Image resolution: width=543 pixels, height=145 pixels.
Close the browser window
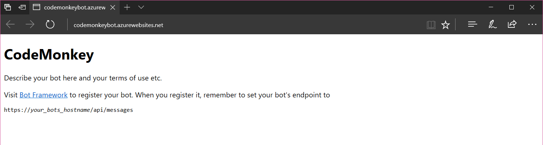(532, 7)
